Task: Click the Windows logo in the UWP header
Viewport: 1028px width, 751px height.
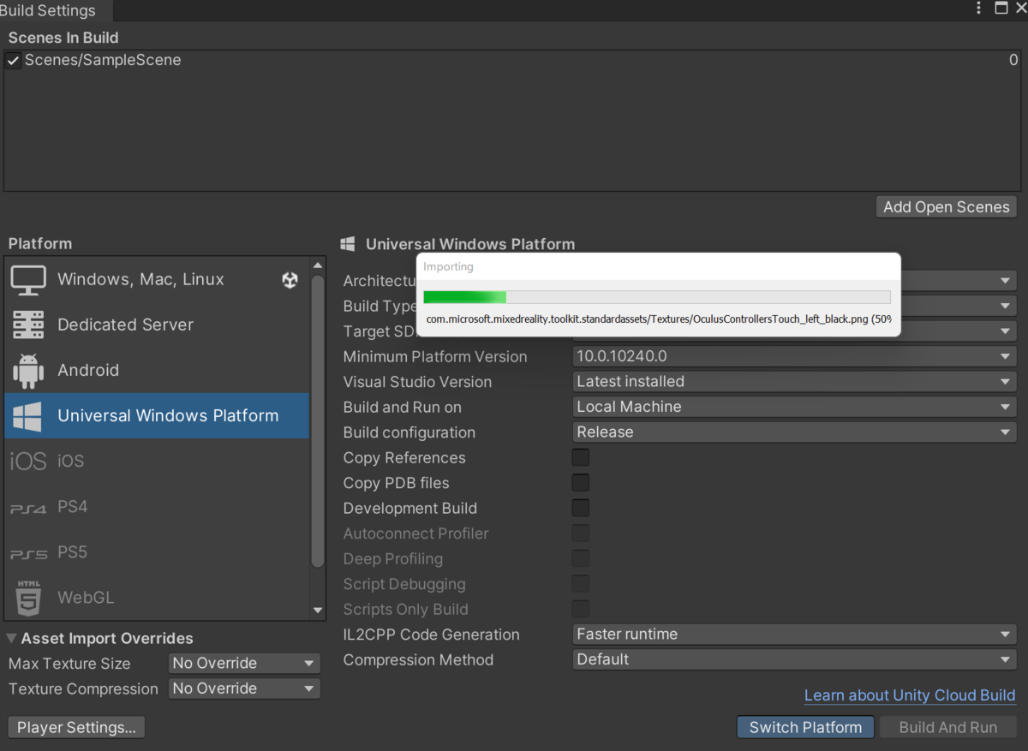Action: (x=348, y=244)
